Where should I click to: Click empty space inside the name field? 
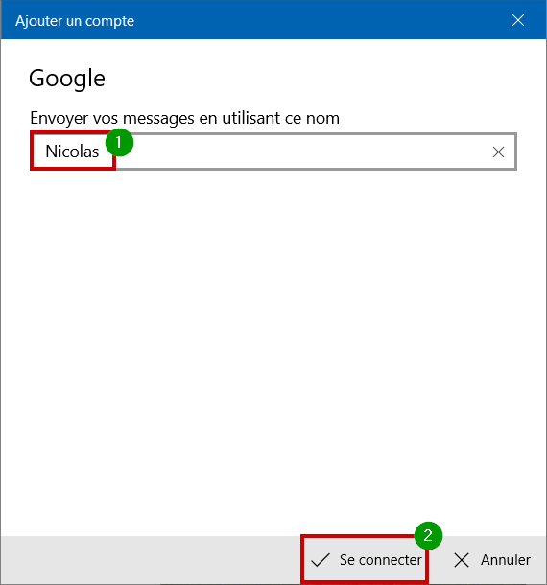click(x=298, y=152)
